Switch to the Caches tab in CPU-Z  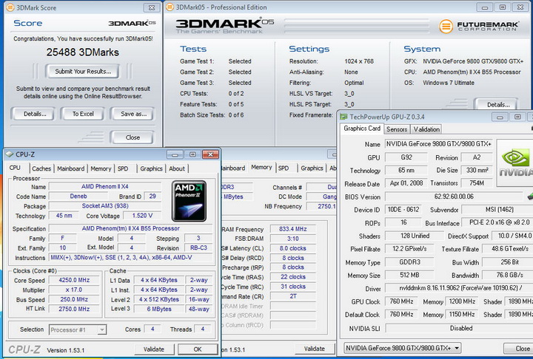(41, 168)
